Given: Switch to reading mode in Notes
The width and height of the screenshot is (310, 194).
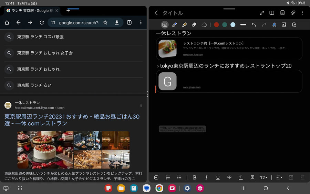Looking at the screenshot, I should point(272,13).
